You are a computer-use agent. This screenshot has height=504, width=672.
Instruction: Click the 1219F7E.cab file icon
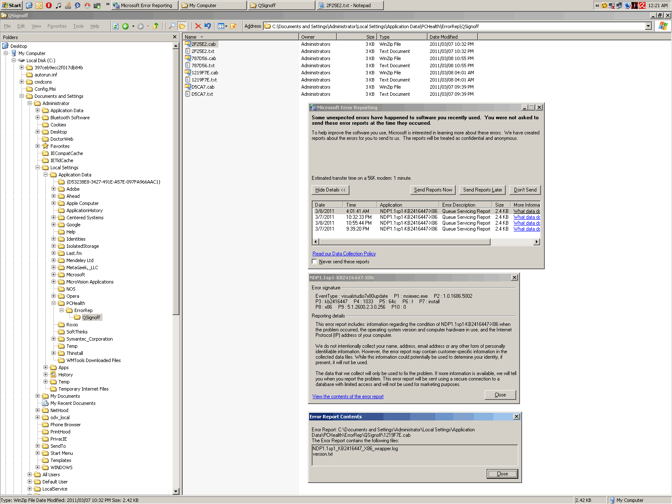tap(188, 73)
